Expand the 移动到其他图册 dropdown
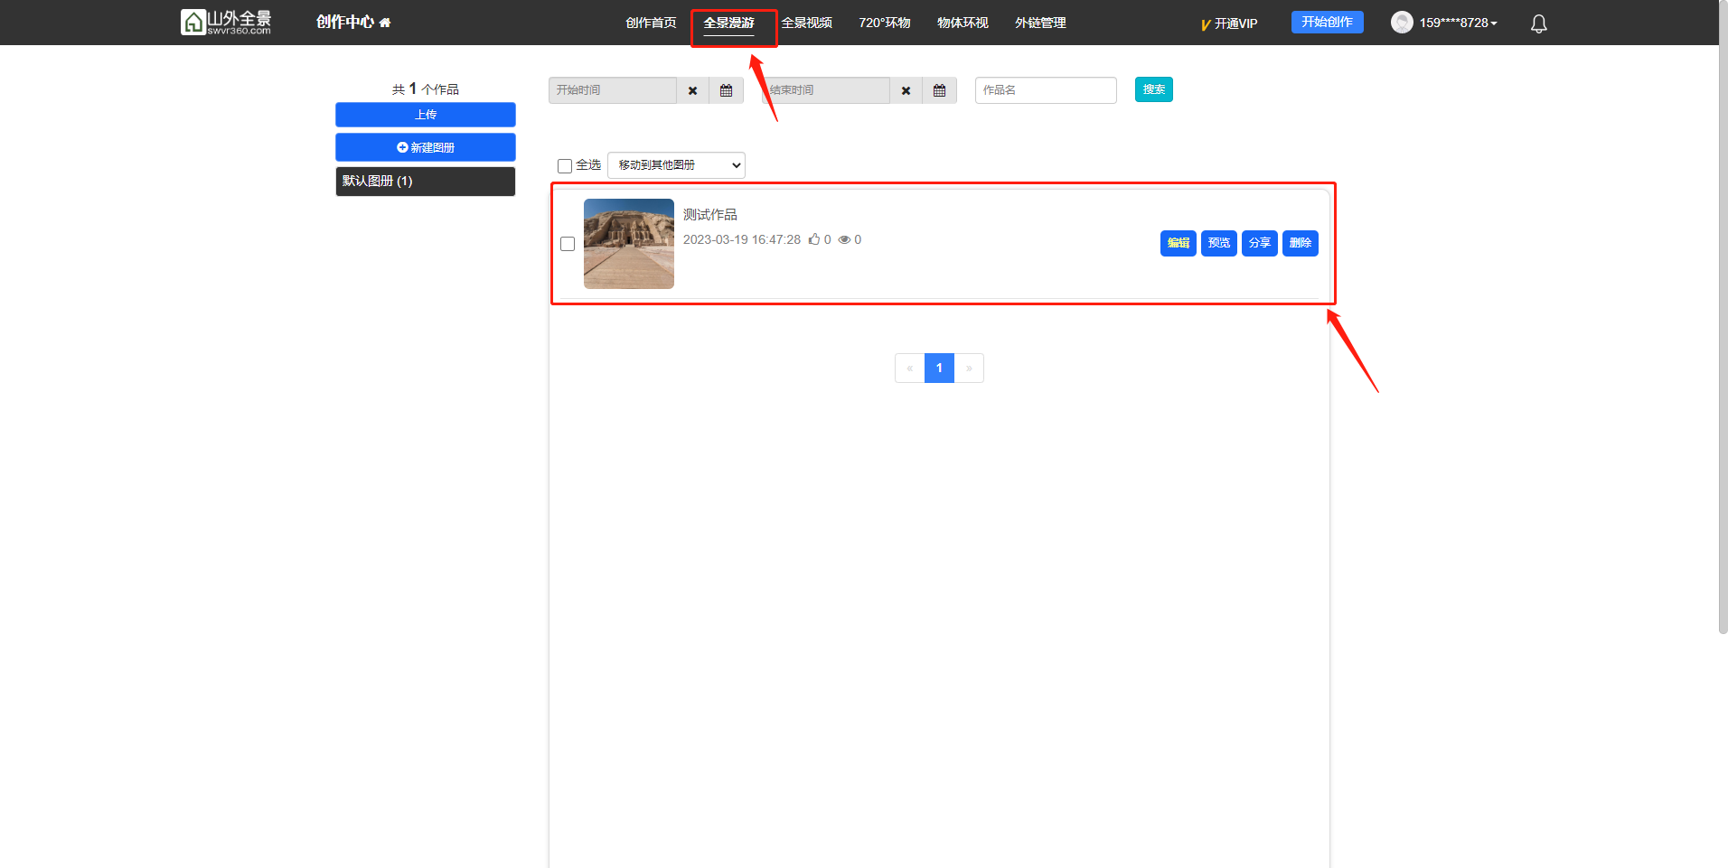The image size is (1728, 868). [x=676, y=165]
